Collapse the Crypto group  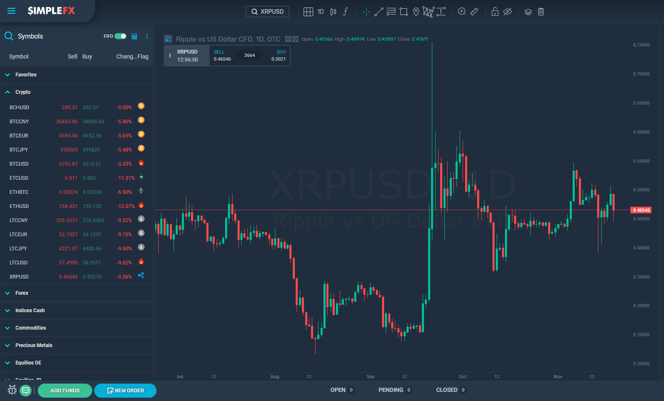[x=77, y=92]
